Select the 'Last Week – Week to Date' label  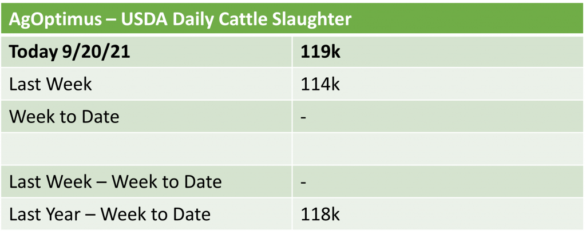click(116, 182)
